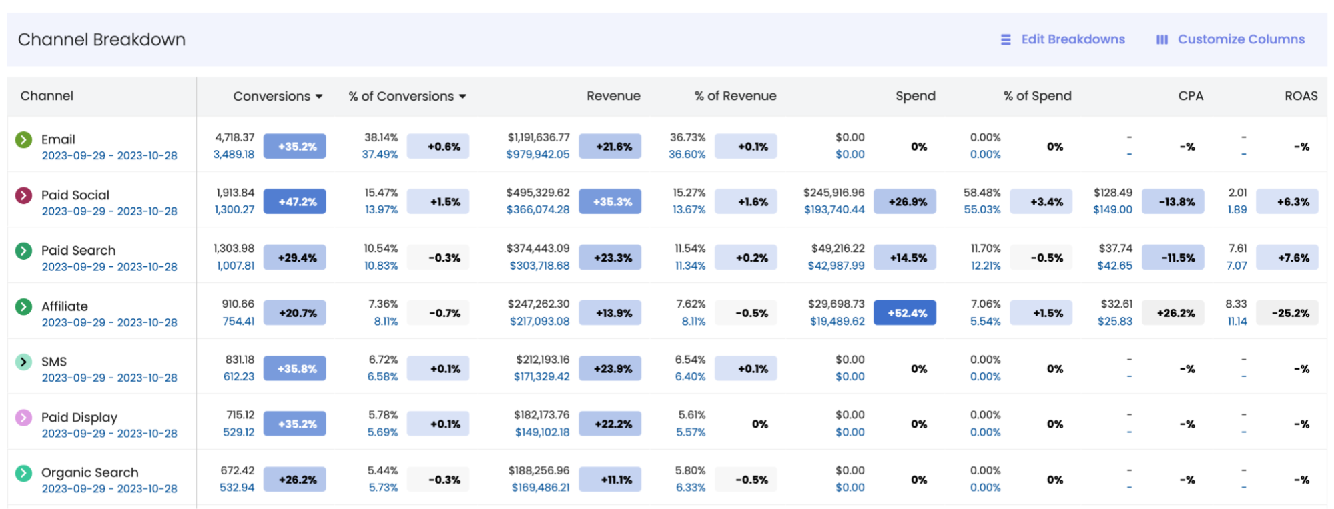Click Paid Search previous revenue $303,718.68
Viewport: 1334px width, 509px height.
click(539, 266)
